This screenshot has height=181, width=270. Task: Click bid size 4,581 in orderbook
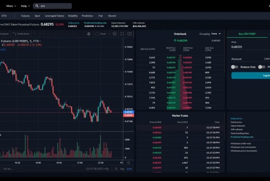[x=152, y=108]
